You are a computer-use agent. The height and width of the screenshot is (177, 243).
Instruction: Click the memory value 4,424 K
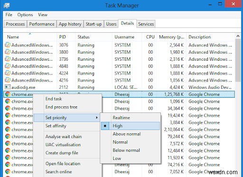(x=177, y=87)
